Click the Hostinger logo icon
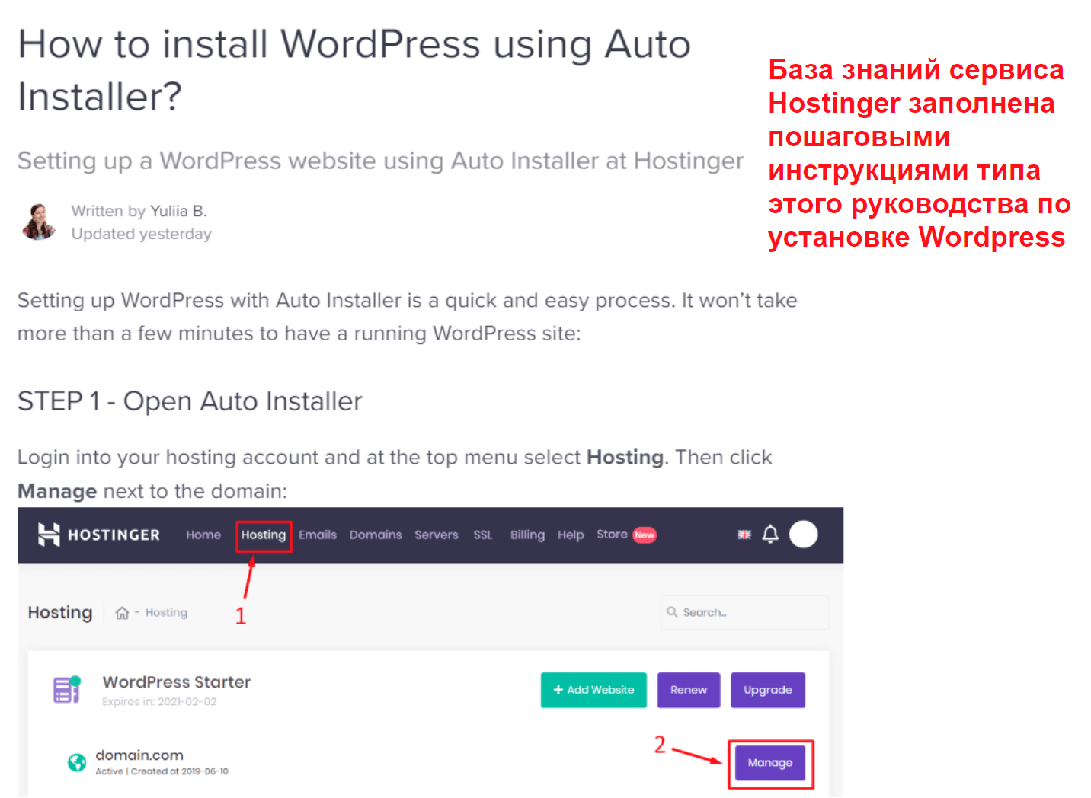 click(49, 535)
